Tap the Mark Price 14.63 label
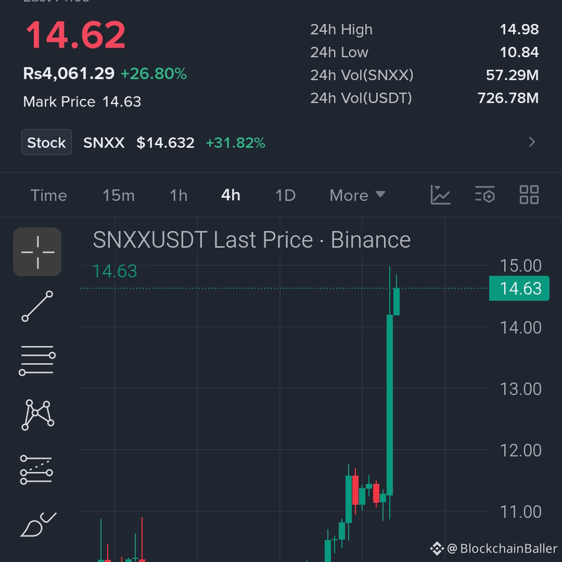562x562 pixels. coord(82,102)
